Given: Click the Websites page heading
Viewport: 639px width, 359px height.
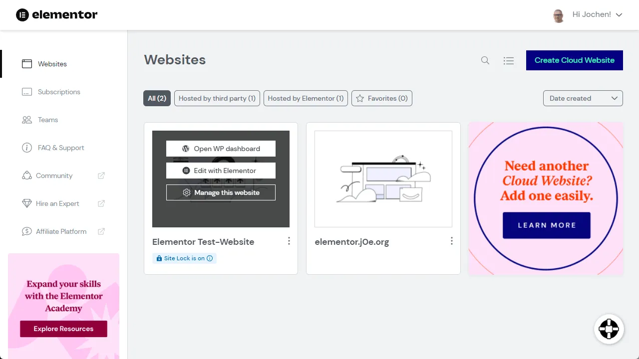Looking at the screenshot, I should pos(175,60).
